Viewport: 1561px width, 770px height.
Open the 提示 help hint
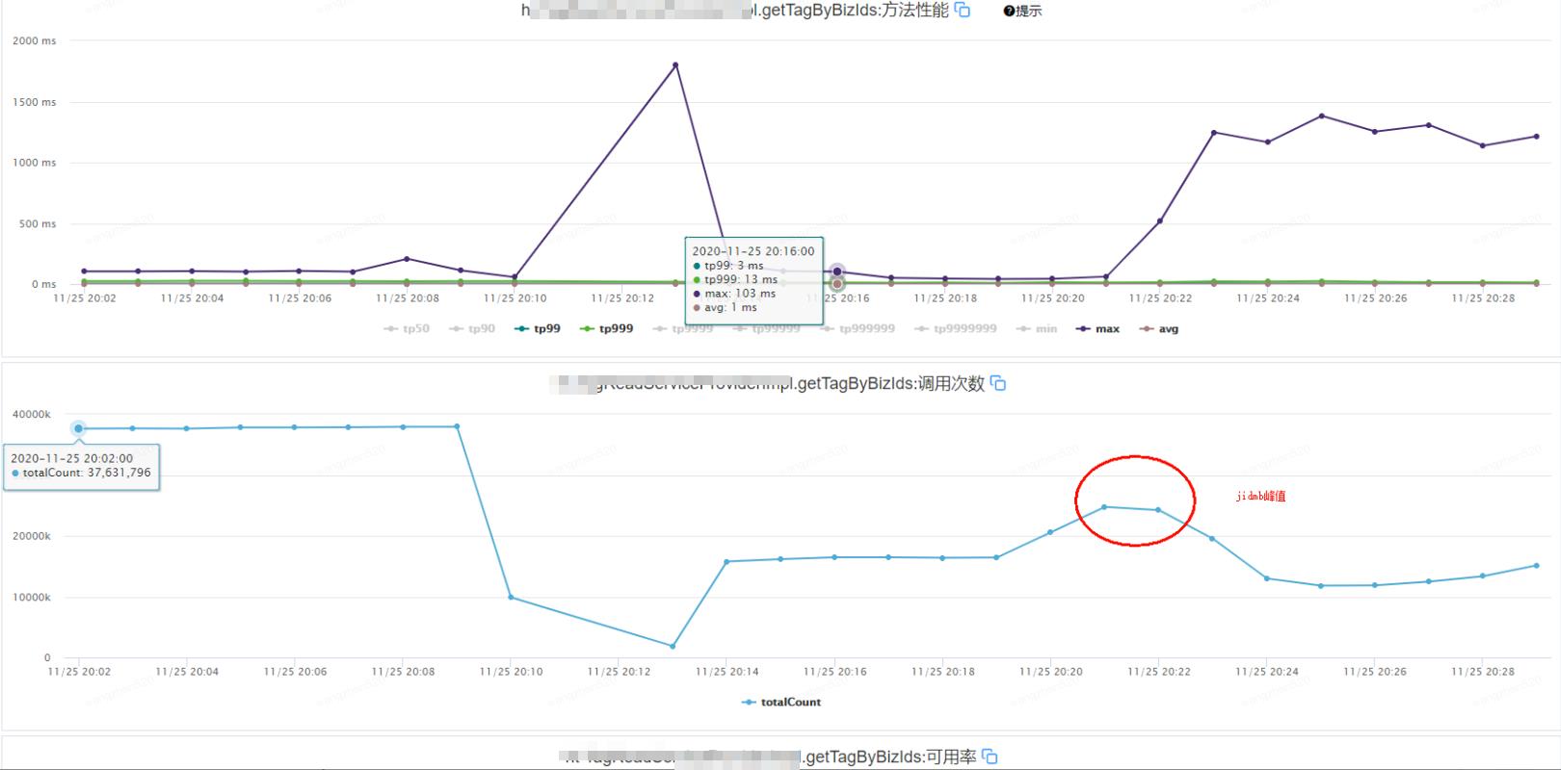pos(1022,12)
